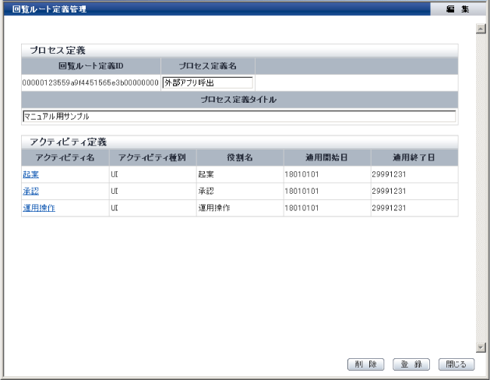Open the 承認 activity link

coord(31,192)
